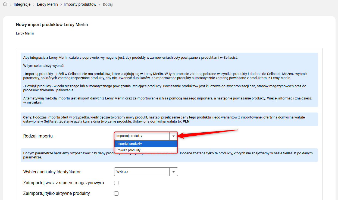Open the instrukcji link in the info box
The height and width of the screenshot is (200, 338).
[x=35, y=103]
